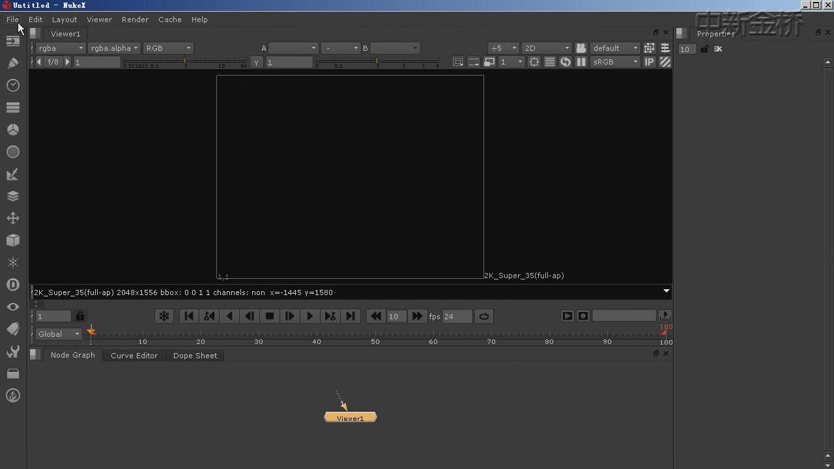Open the default camera dropdown
834x469 pixels.
click(616, 48)
